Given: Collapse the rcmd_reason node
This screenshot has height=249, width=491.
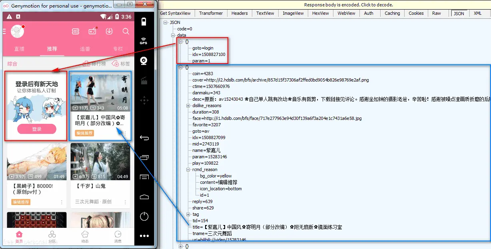Looking at the screenshot, I should click(188, 170).
